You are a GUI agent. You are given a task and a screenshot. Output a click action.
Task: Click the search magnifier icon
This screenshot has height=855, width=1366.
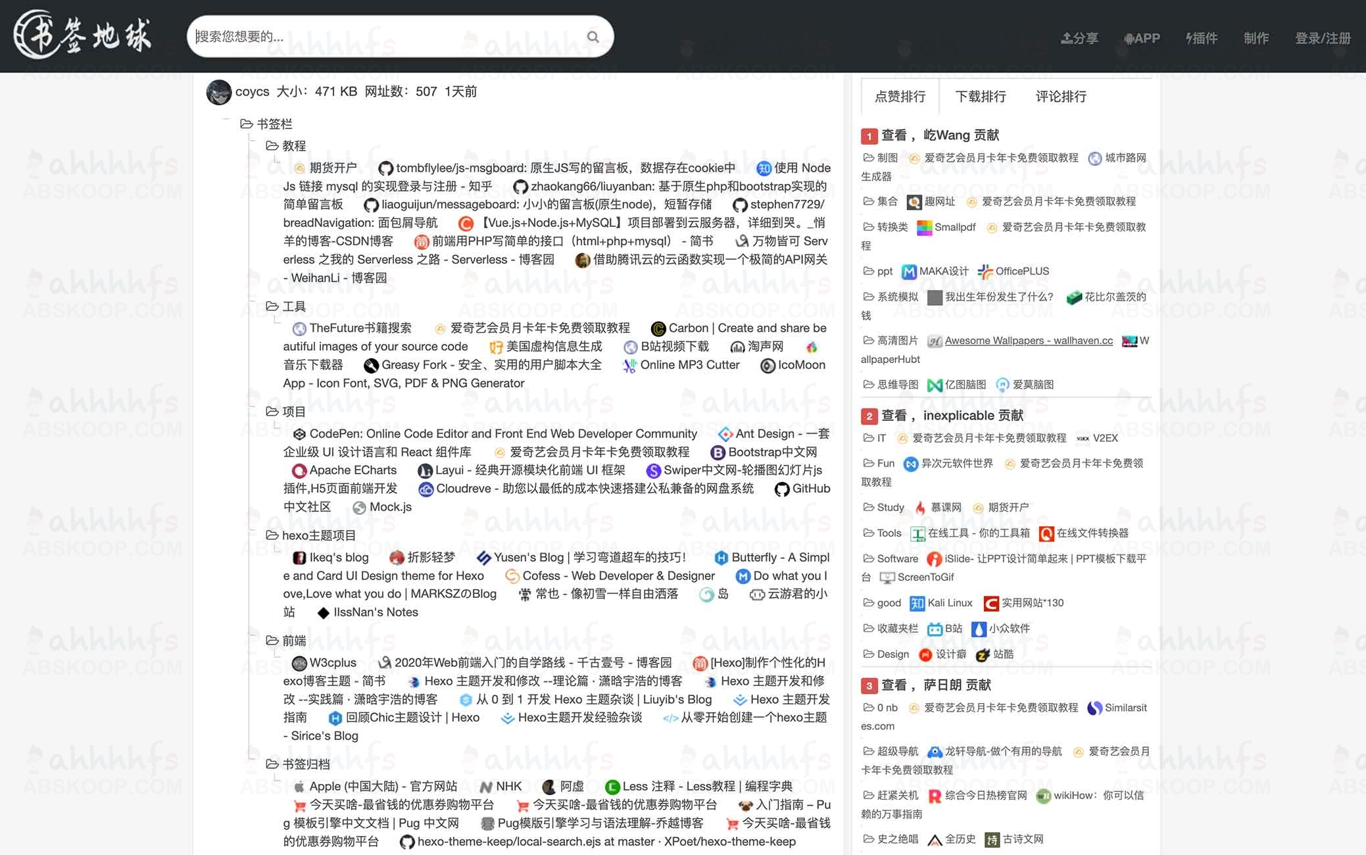(593, 37)
